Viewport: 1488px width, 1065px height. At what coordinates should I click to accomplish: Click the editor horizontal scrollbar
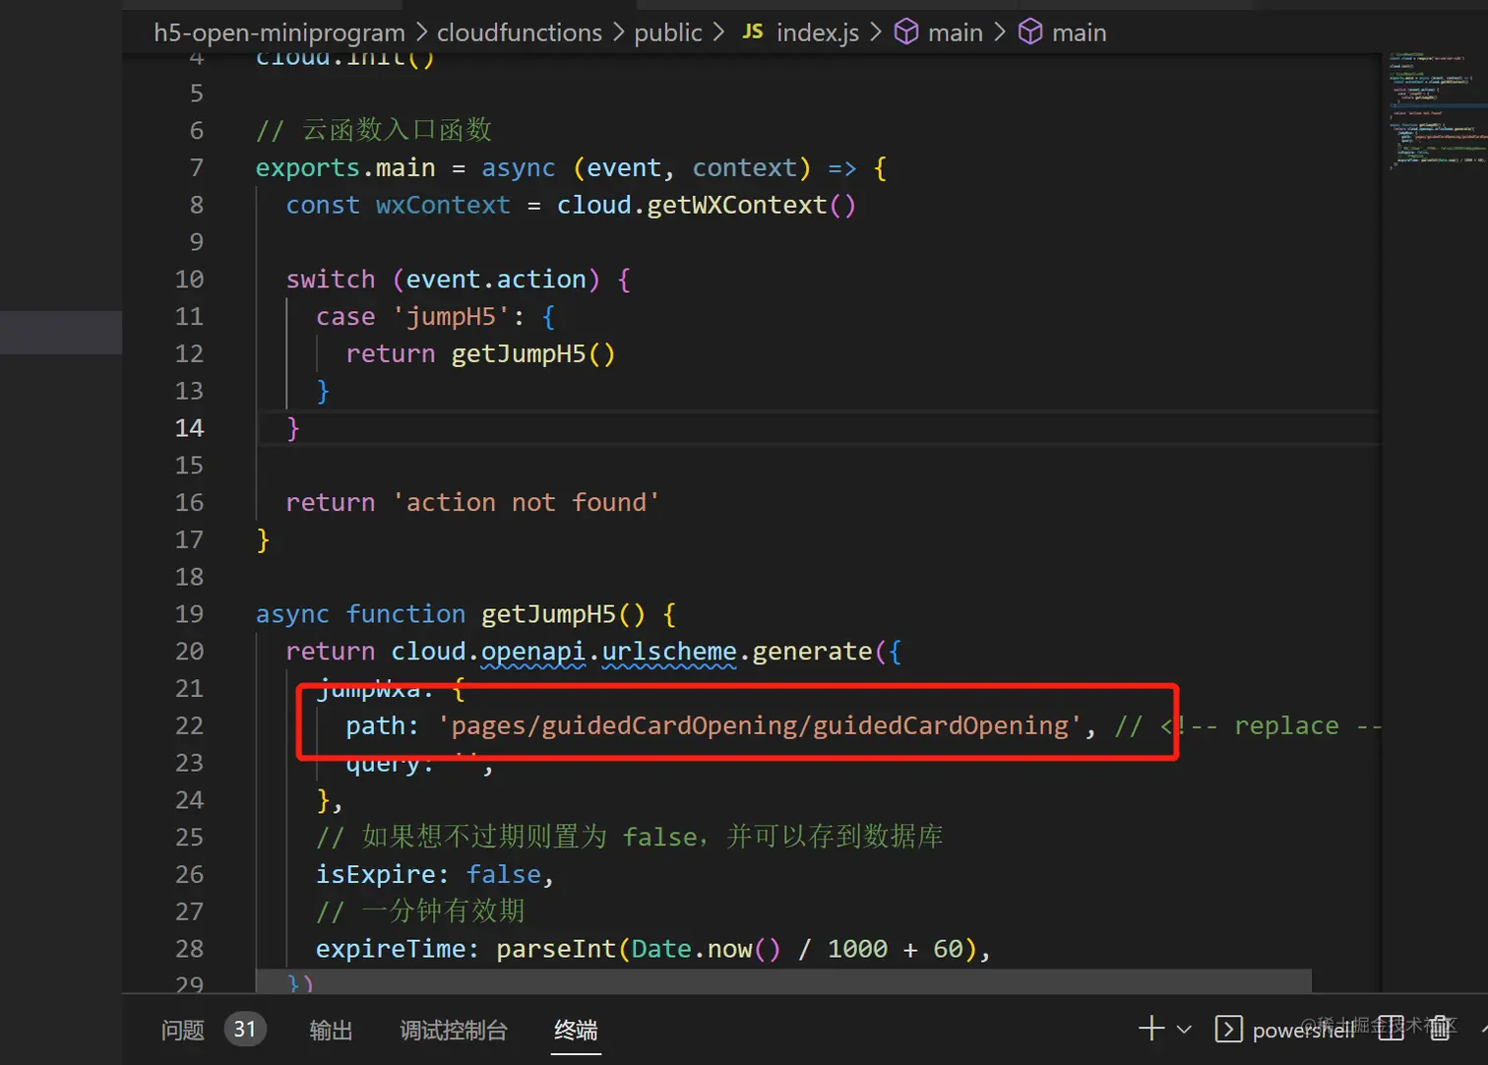click(783, 980)
